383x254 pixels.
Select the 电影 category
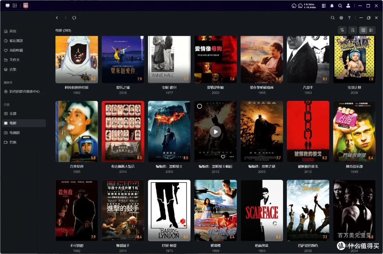point(24,123)
